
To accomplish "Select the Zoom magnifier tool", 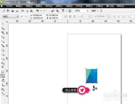I will (x=3, y=37).
